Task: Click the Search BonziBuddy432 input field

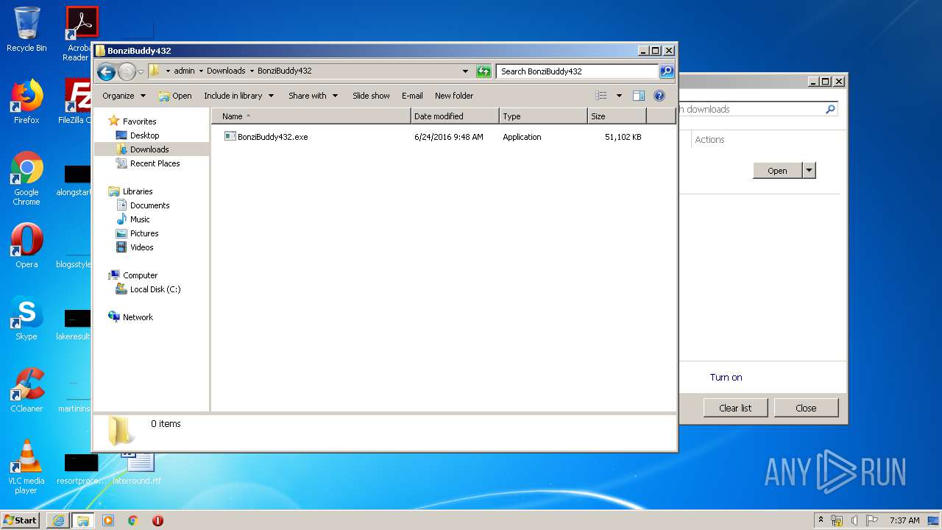Action: [x=577, y=71]
